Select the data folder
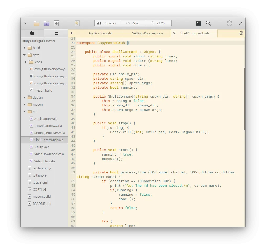Image resolution: width=266 pixels, height=251 pixels. click(x=44, y=55)
